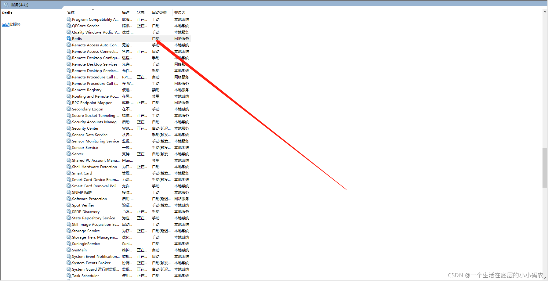Click the gear icon of Secondary Logon
The height and width of the screenshot is (281, 548).
tap(69, 109)
